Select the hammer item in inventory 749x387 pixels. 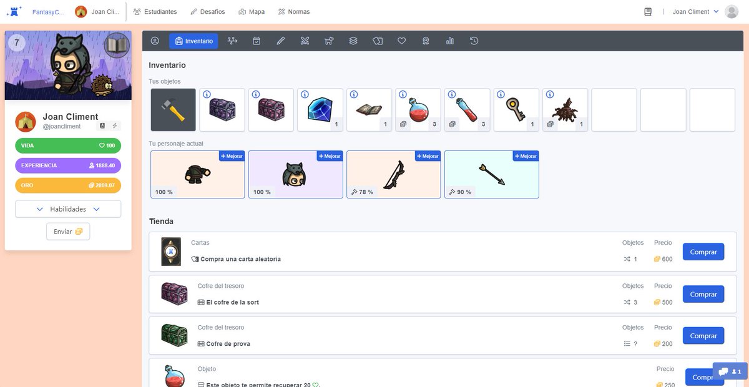point(173,110)
